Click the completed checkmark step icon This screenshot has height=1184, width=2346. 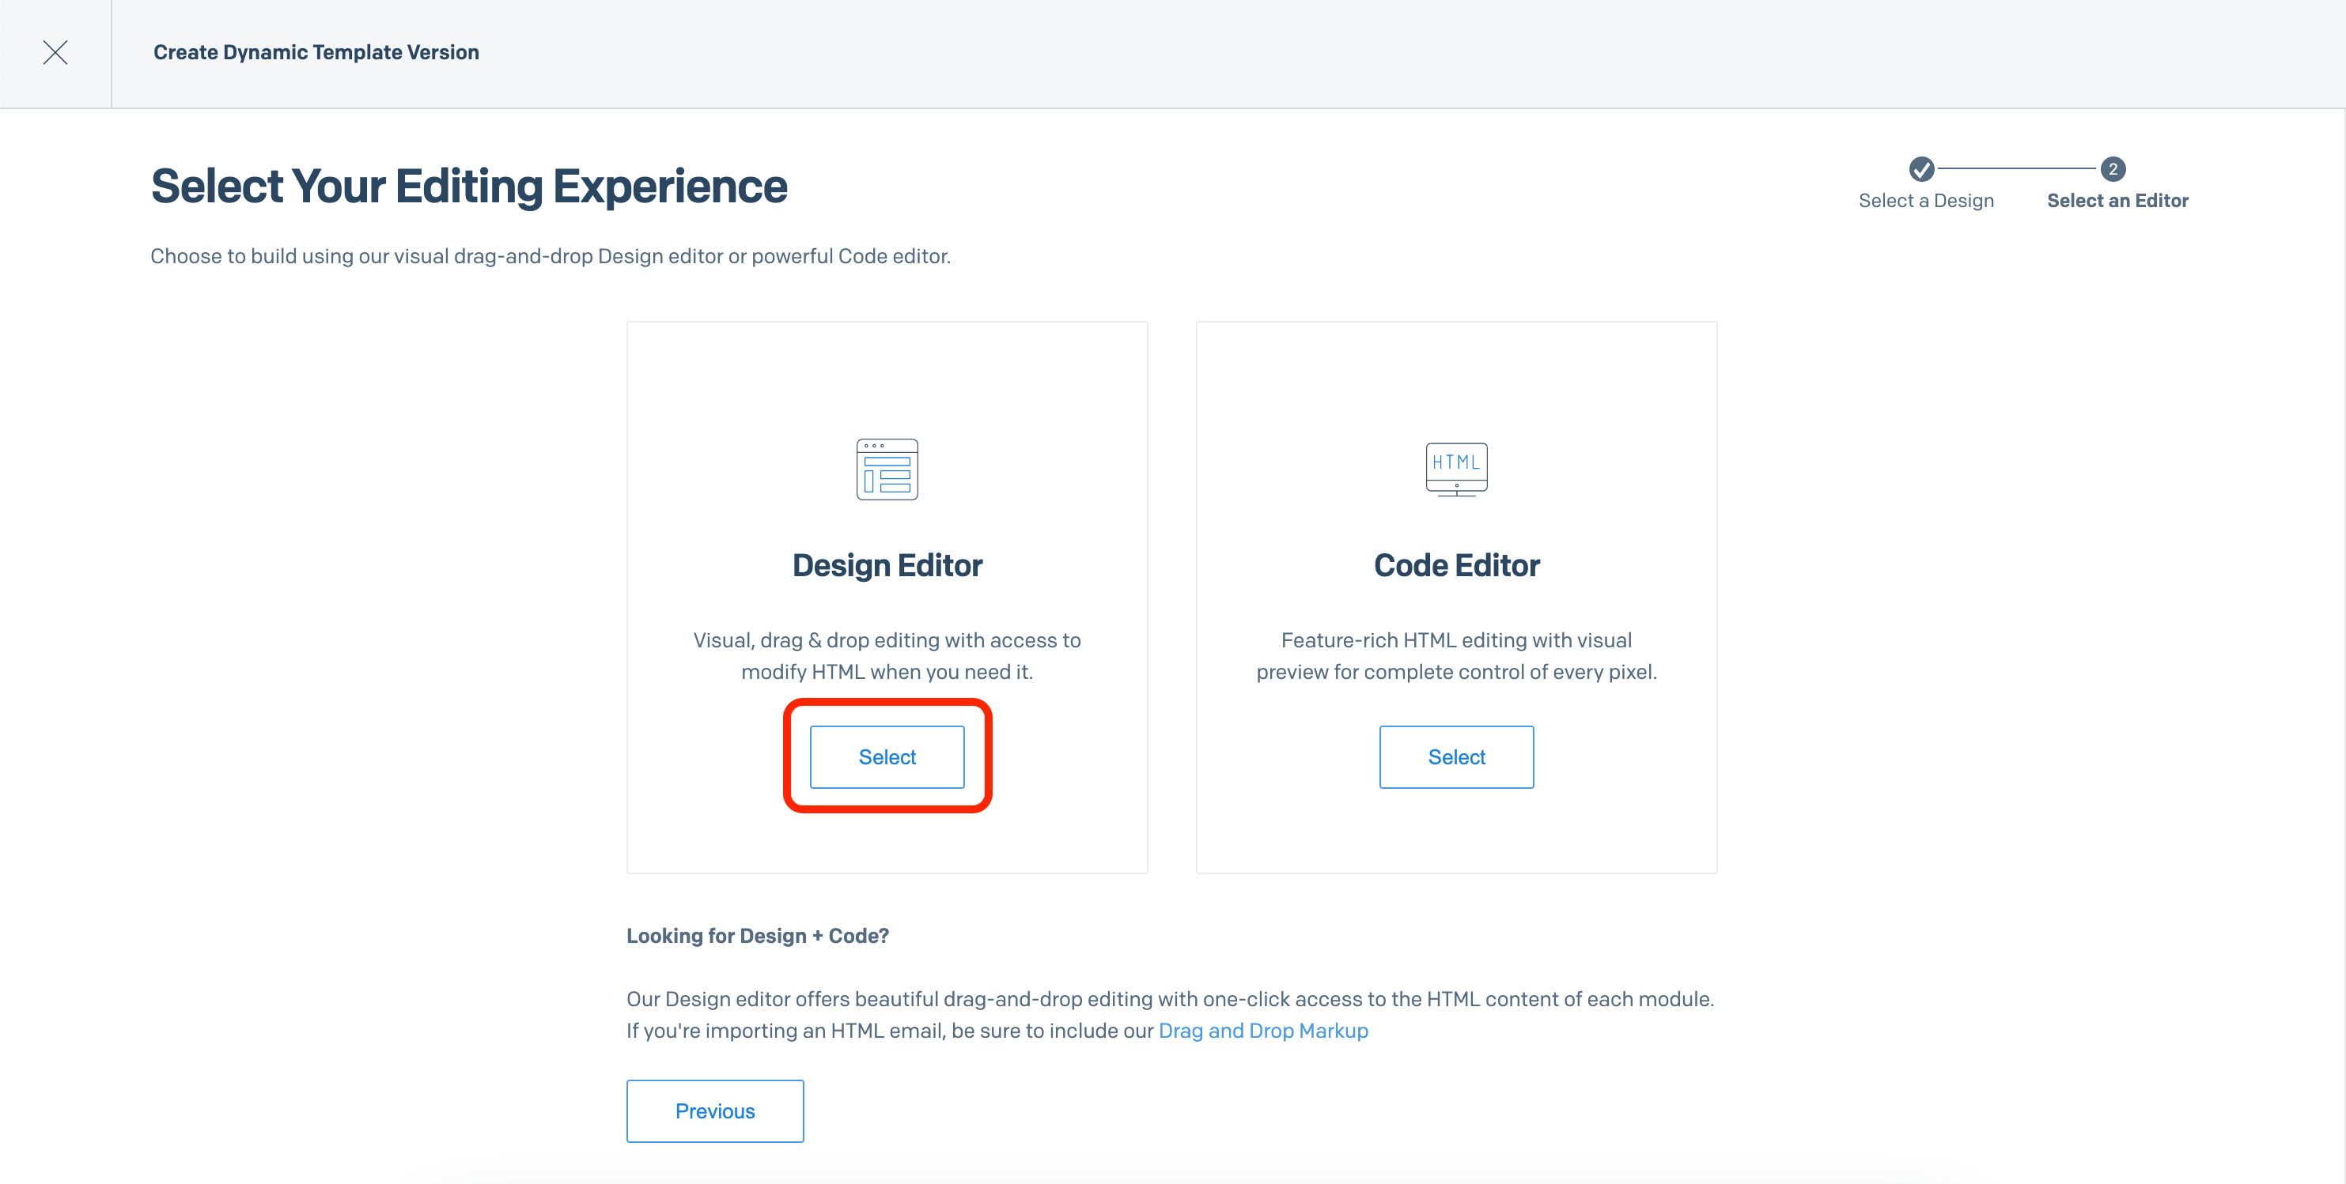[1921, 169]
